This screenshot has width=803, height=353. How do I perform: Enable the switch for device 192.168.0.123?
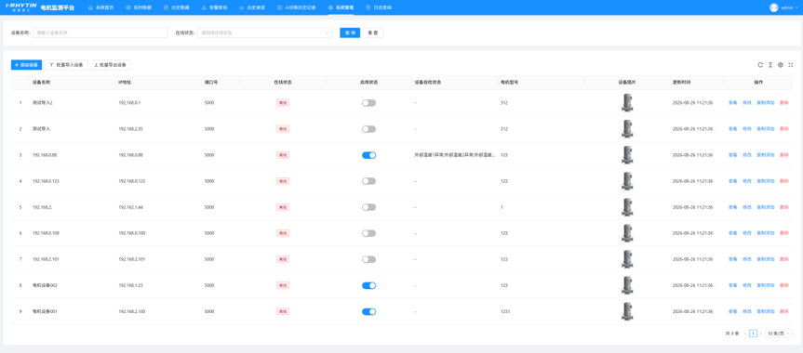(368, 181)
